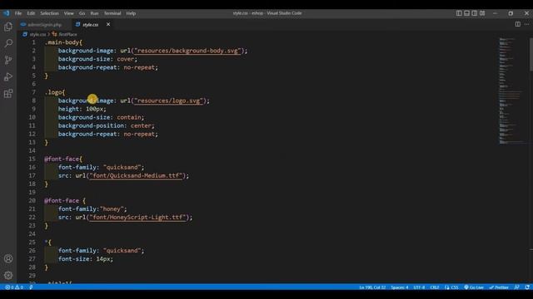Open the Manage gear menu

pos(8,275)
